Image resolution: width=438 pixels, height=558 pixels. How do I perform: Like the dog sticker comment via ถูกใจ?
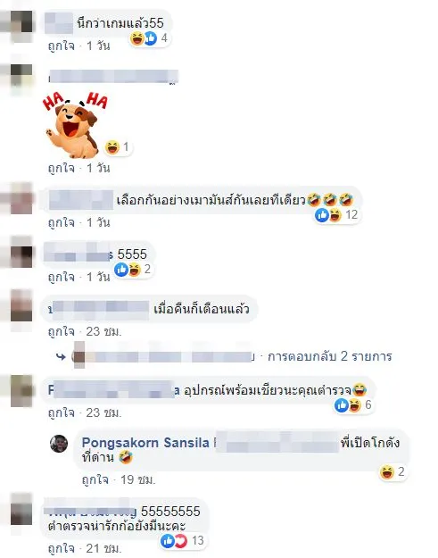tap(62, 168)
